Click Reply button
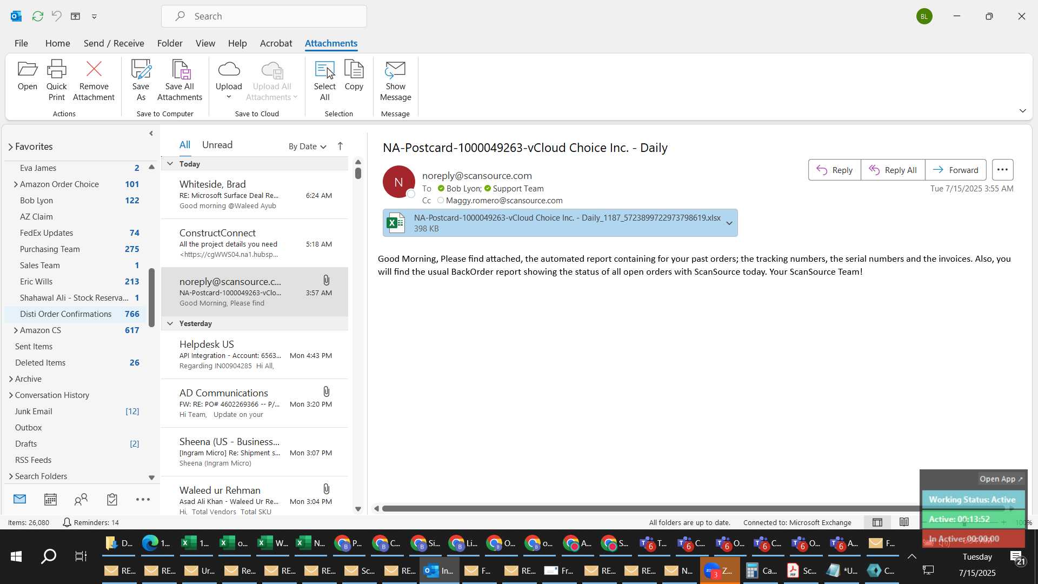The image size is (1038, 584). point(834,170)
